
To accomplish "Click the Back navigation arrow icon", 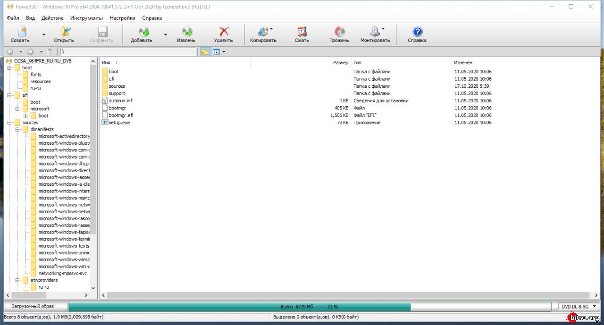I will (10, 52).
